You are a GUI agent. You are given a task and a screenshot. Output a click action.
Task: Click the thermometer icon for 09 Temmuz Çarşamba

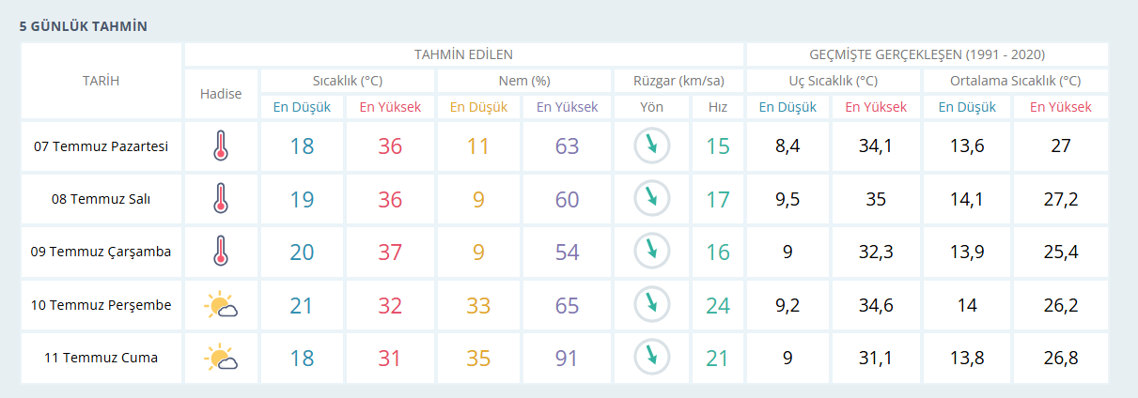221,252
